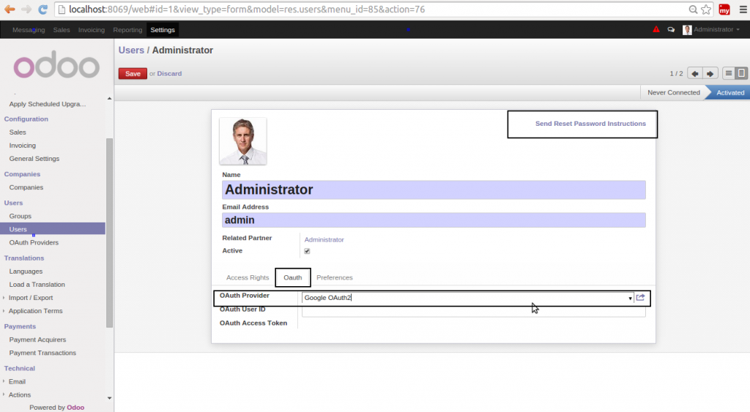Bookmark the page with the star icon
This screenshot has height=412, width=750.
click(706, 9)
